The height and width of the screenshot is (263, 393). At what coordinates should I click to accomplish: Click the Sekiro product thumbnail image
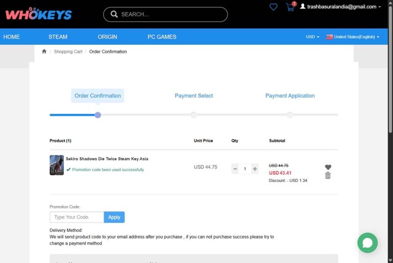point(56,165)
